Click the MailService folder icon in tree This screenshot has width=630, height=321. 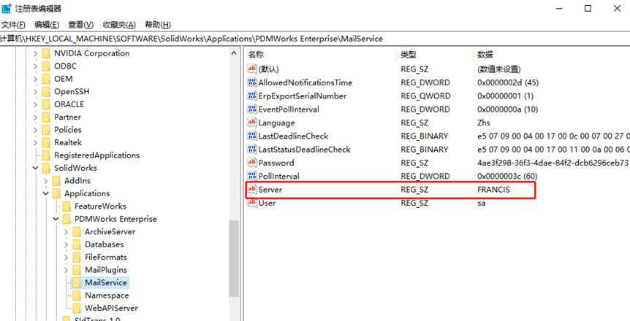point(76,283)
